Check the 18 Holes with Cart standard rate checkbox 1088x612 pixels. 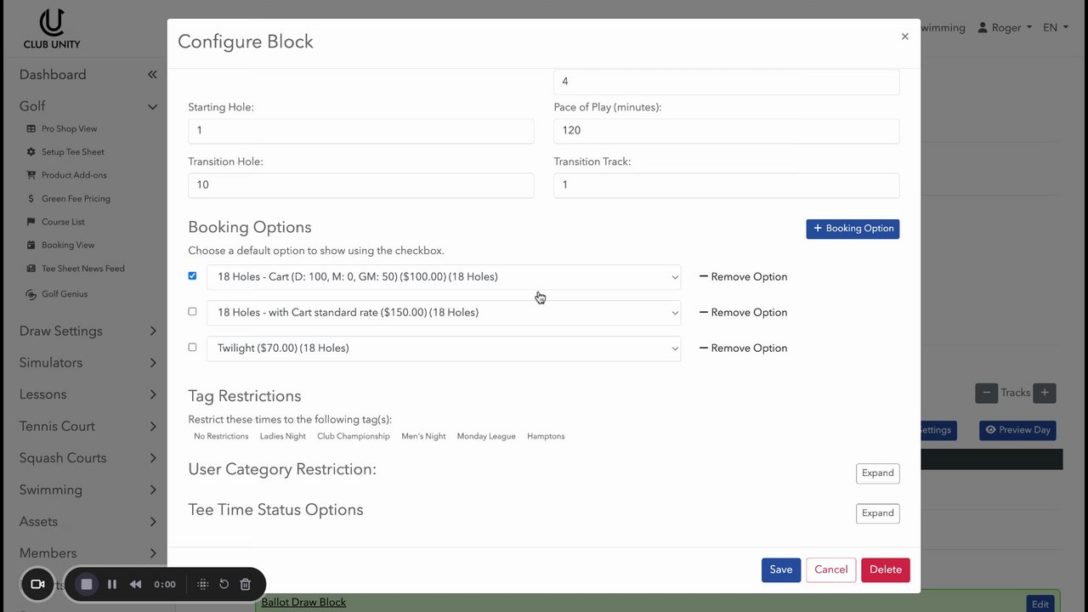pos(192,312)
